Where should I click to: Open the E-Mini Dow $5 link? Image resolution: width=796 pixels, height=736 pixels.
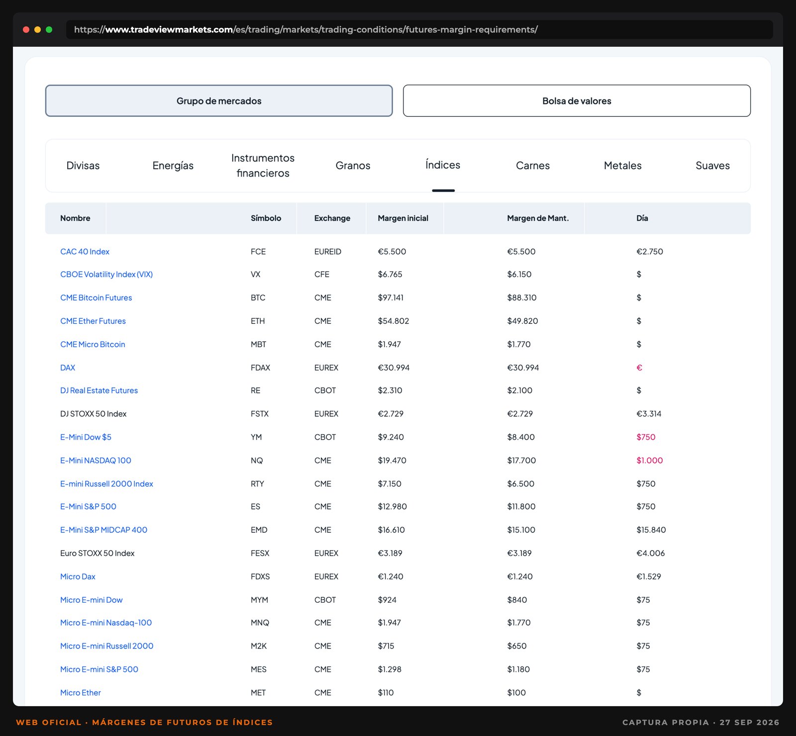coord(86,437)
